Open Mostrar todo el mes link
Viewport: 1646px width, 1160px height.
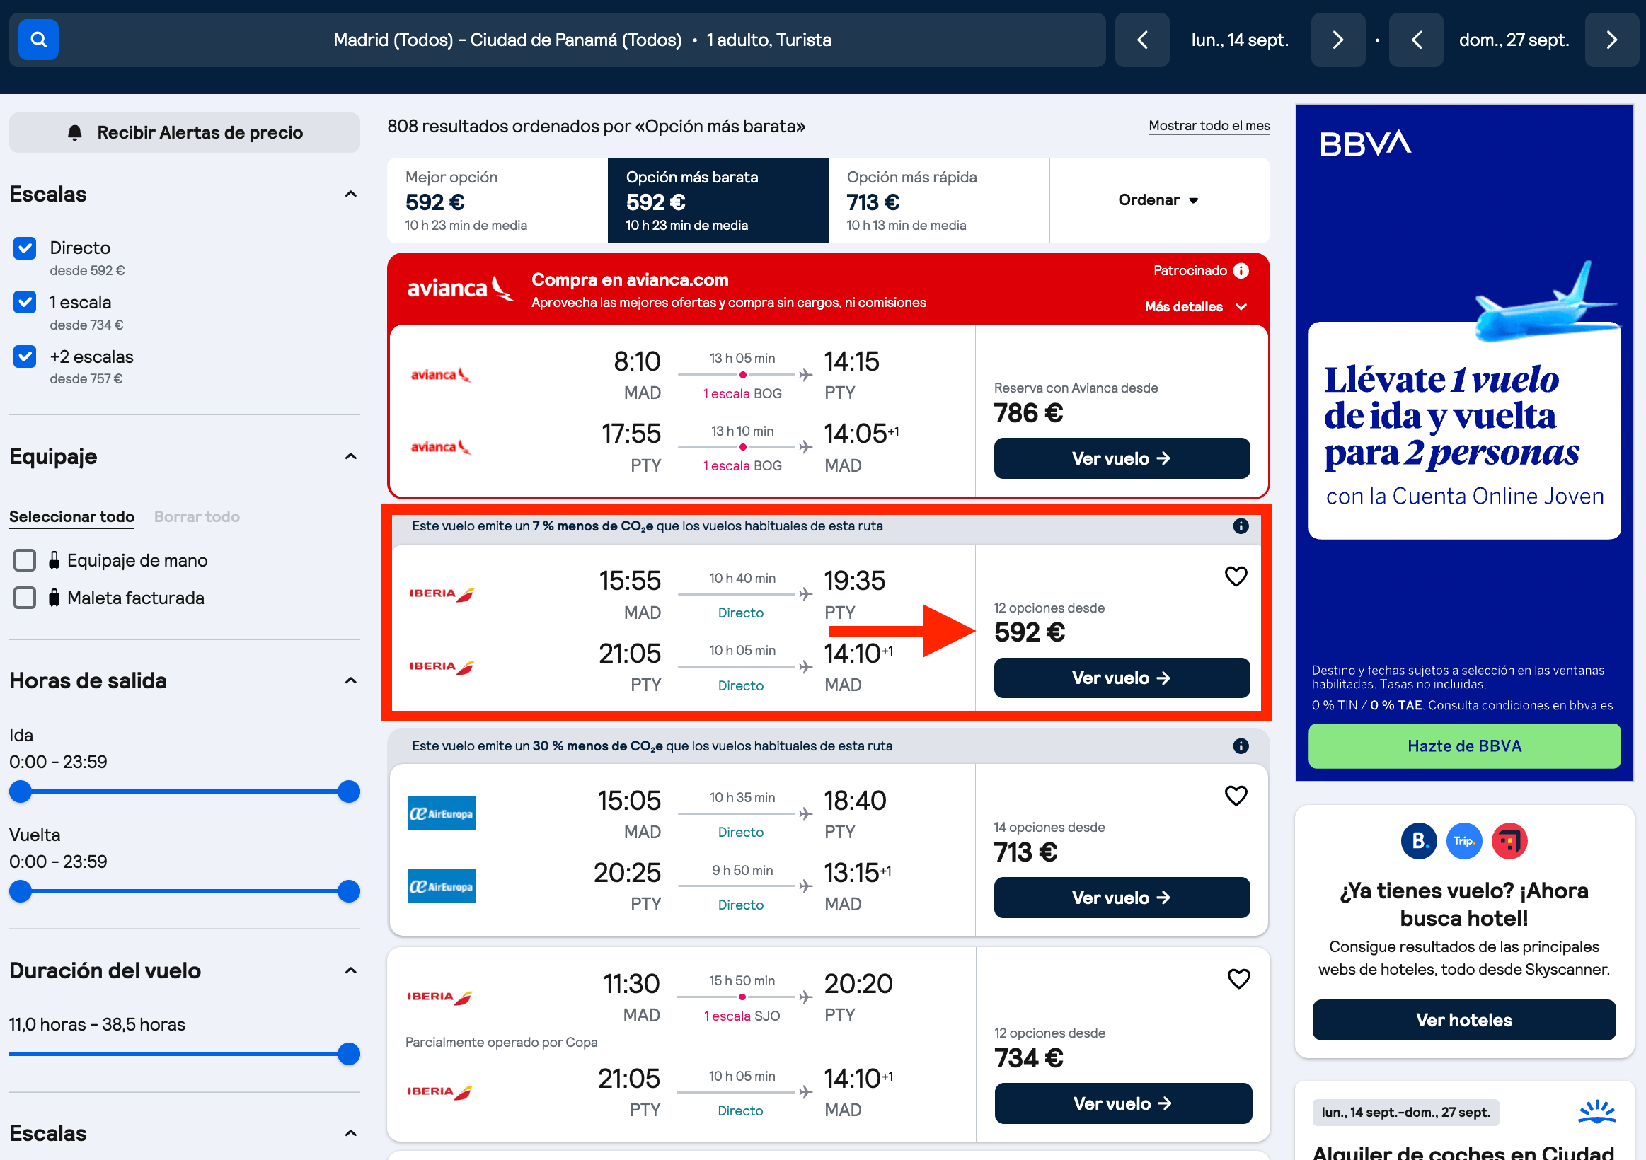click(x=1209, y=126)
